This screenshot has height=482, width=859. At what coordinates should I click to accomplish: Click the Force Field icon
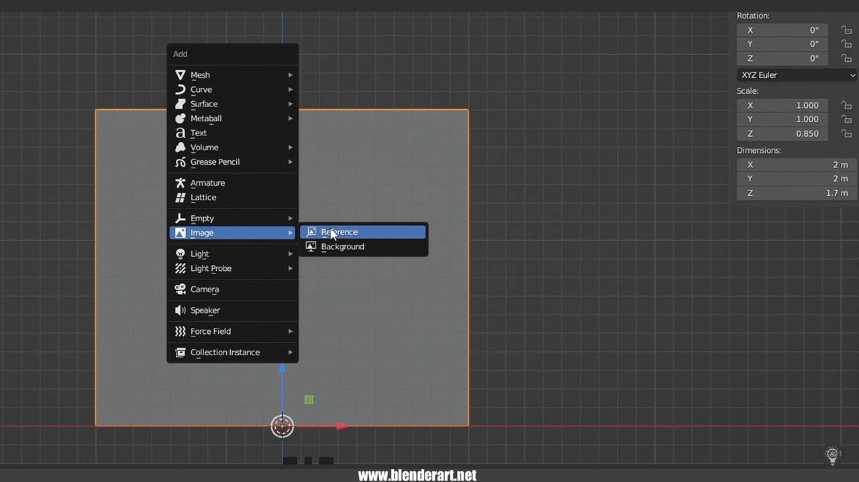180,331
